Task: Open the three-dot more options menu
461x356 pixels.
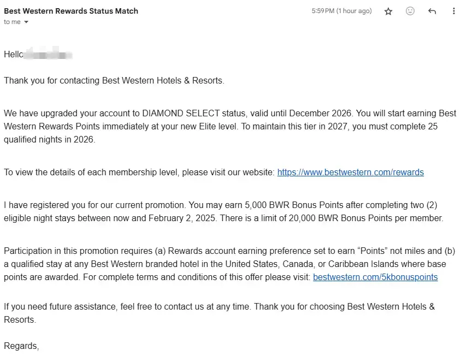Action: 453,11
